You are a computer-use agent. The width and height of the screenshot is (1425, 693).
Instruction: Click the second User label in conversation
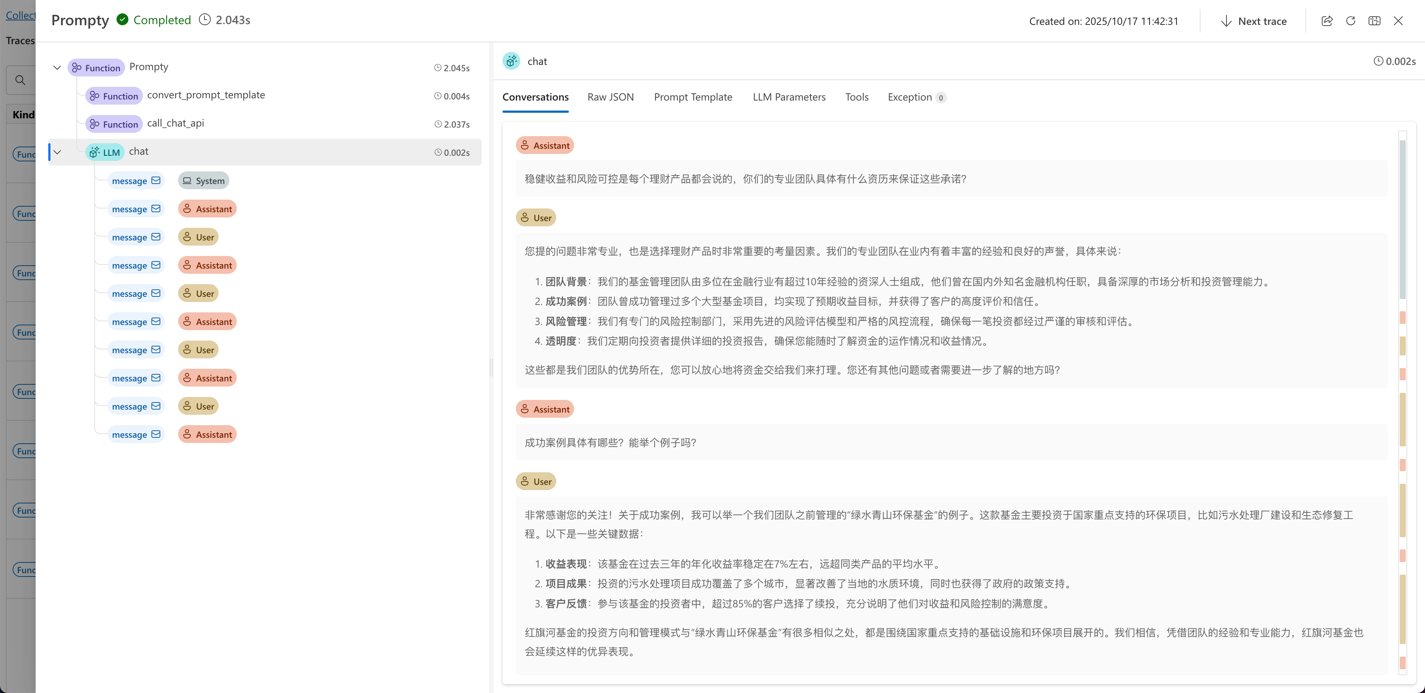click(x=536, y=482)
